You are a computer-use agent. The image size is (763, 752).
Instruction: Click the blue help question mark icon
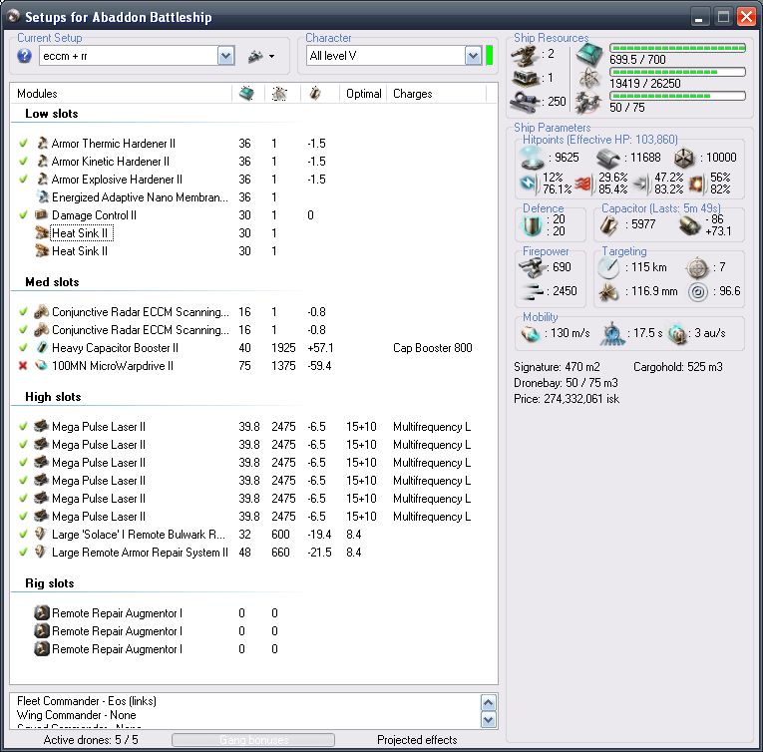[24, 56]
